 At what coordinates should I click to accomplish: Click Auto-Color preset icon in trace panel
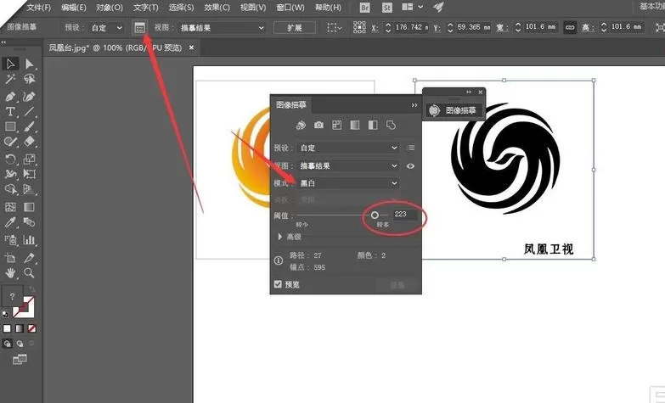(x=302, y=125)
